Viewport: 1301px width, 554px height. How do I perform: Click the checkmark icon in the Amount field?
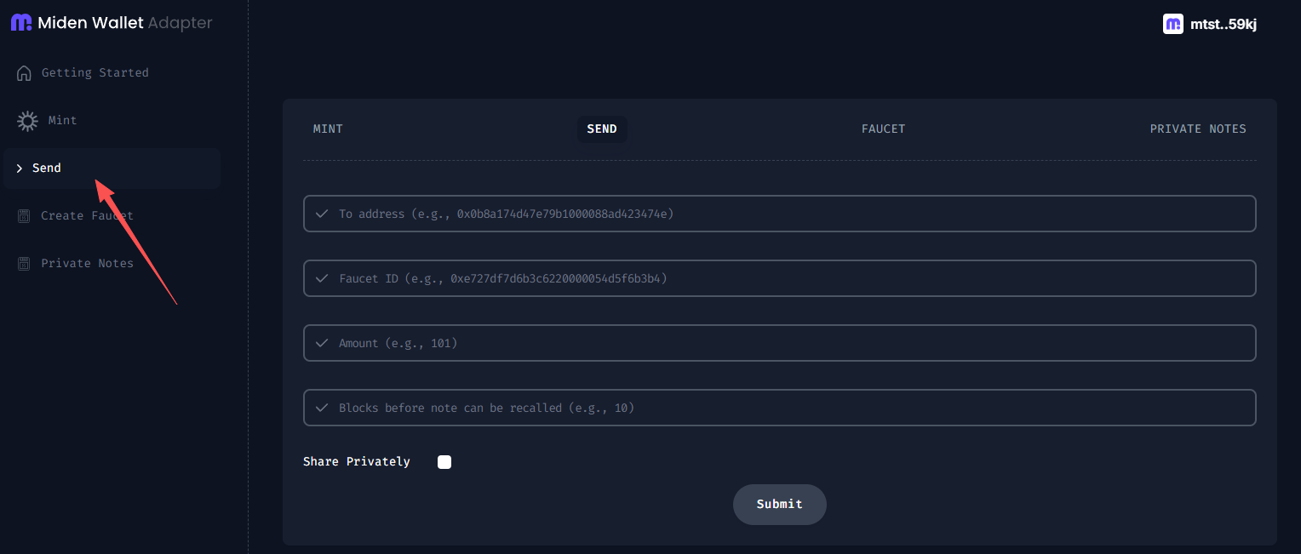coord(322,342)
